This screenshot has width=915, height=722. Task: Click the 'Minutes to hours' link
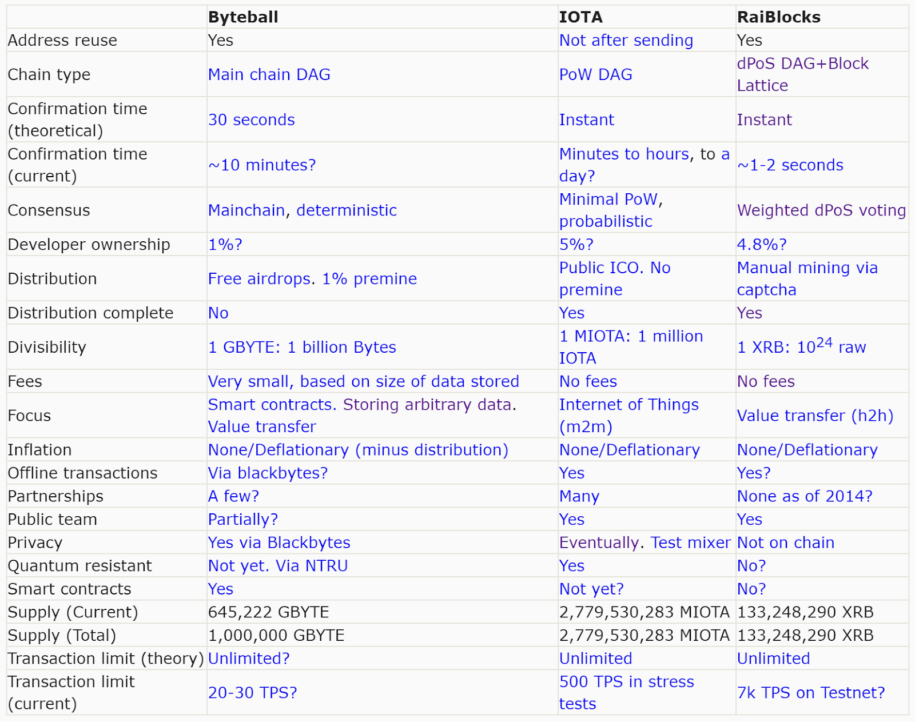click(x=624, y=154)
